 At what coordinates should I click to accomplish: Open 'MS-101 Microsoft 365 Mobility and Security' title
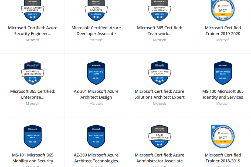tap(33, 158)
